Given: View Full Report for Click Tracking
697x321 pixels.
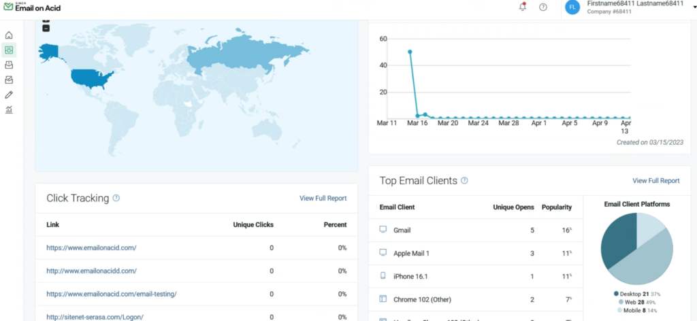Looking at the screenshot, I should (x=323, y=198).
